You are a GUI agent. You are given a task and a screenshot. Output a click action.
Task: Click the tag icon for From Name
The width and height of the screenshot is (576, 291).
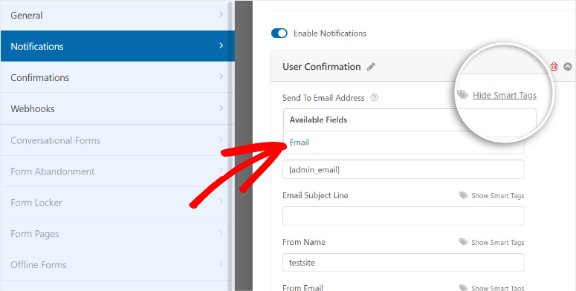click(463, 242)
